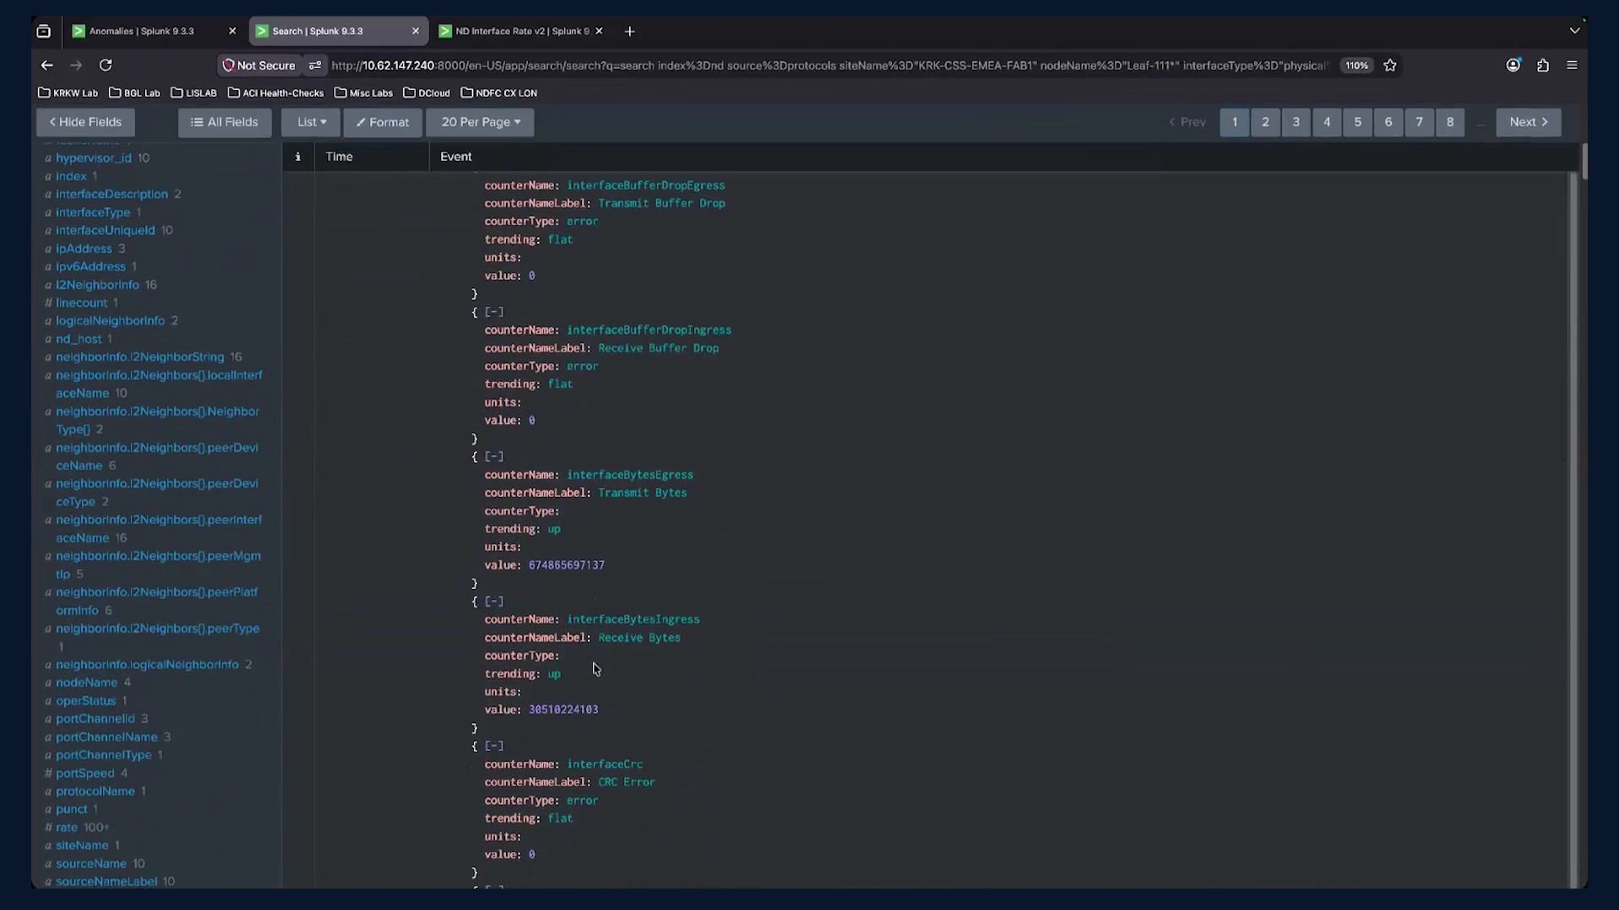The height and width of the screenshot is (910, 1619).
Task: Open the portSpeed field in the sidebar
Action: 85,773
